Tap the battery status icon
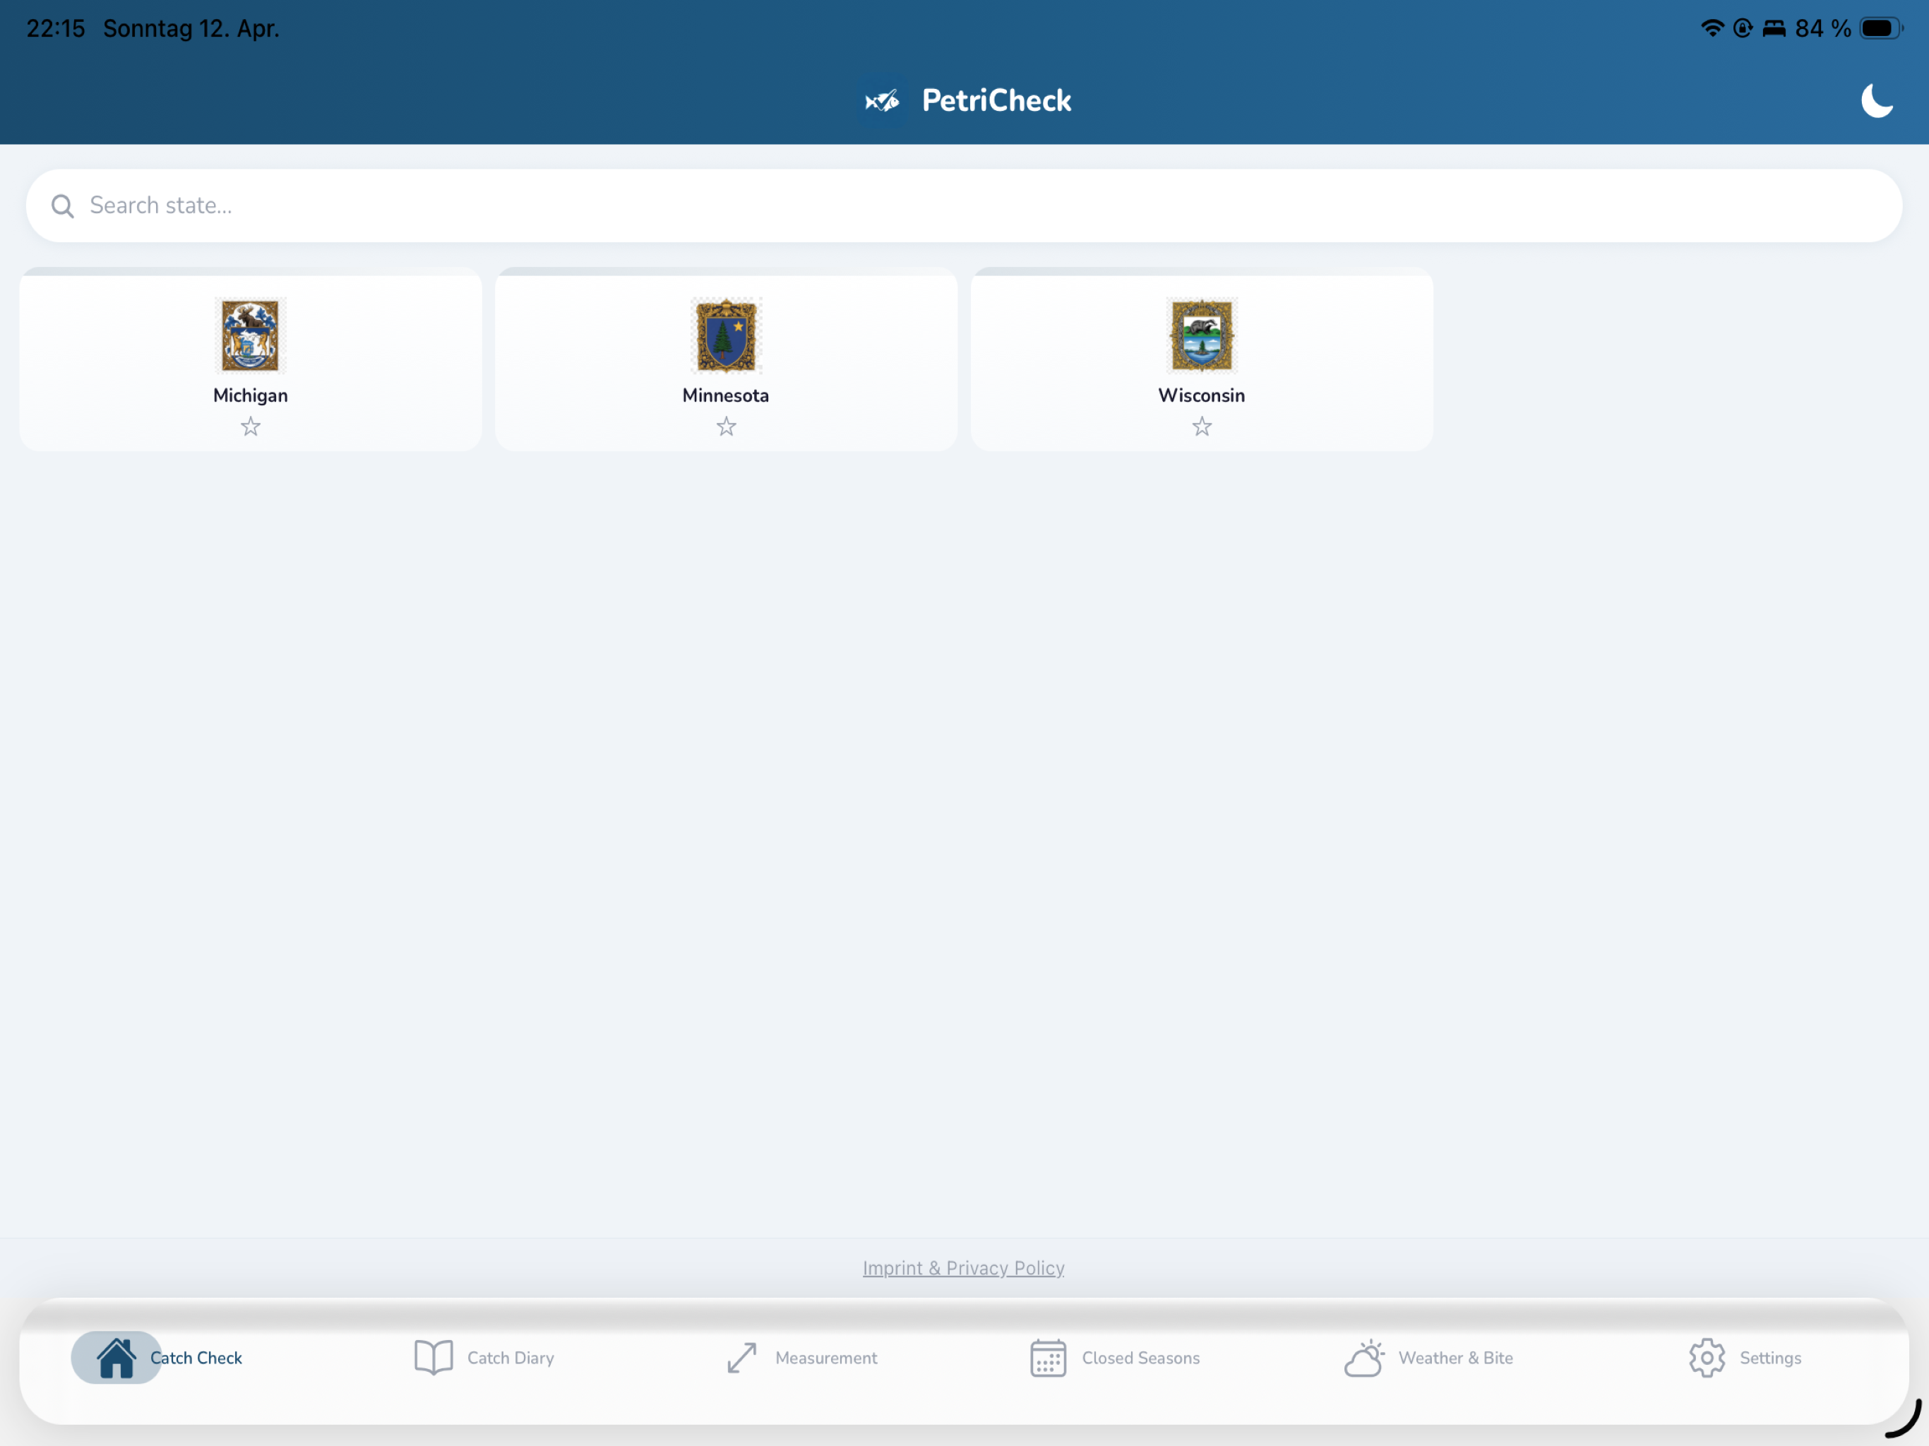 point(1881,28)
